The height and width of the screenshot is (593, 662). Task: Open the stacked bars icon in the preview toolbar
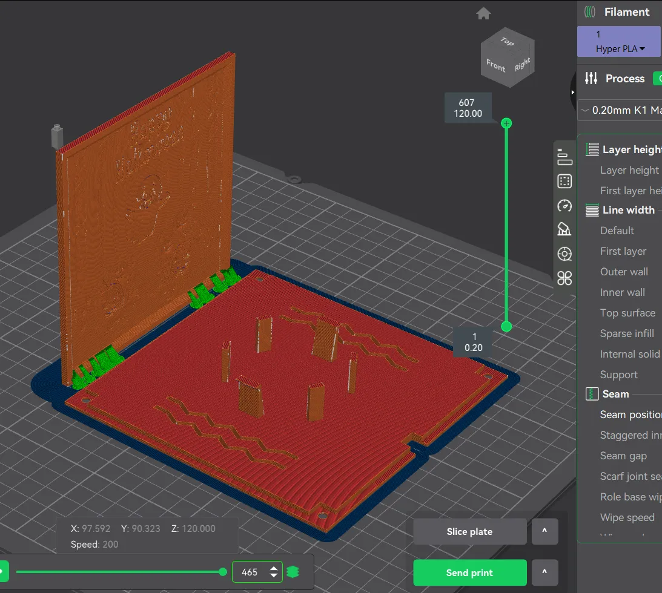click(x=564, y=157)
